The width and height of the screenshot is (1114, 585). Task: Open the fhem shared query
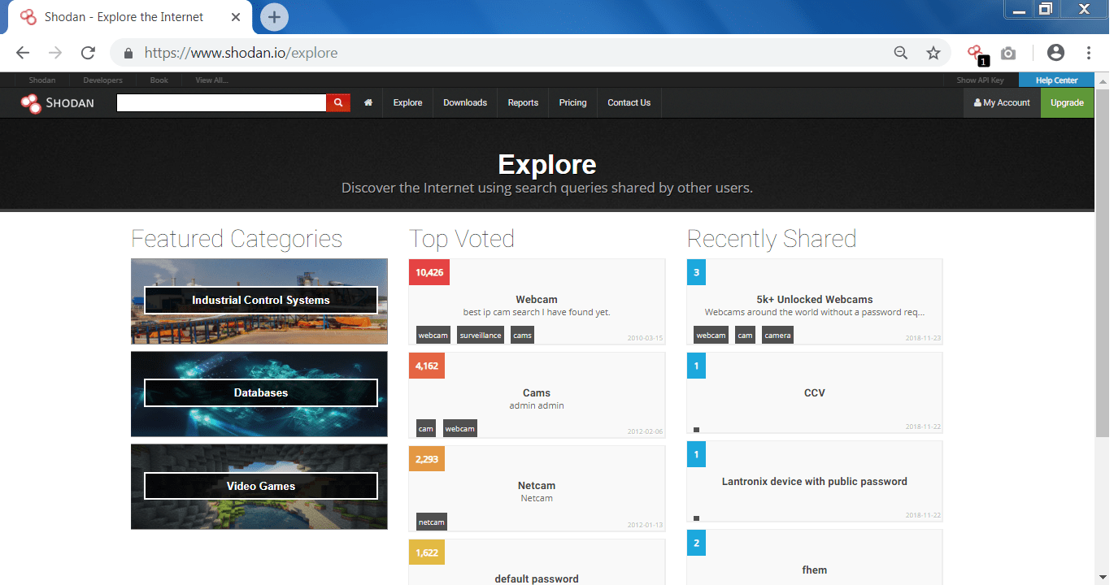[815, 570]
